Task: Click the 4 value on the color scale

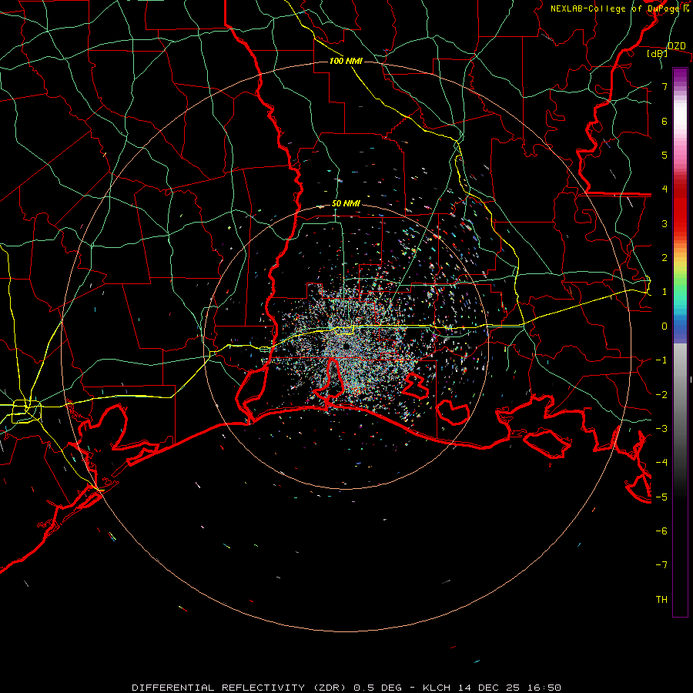Action: [665, 189]
